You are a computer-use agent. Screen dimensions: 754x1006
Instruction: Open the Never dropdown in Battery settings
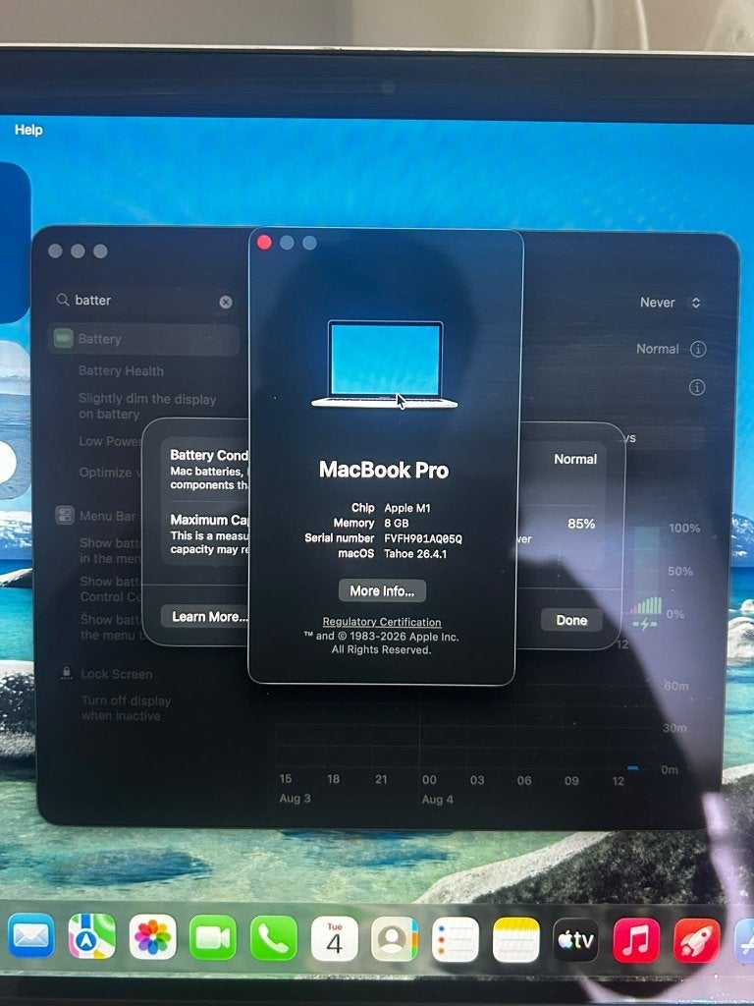(x=672, y=303)
